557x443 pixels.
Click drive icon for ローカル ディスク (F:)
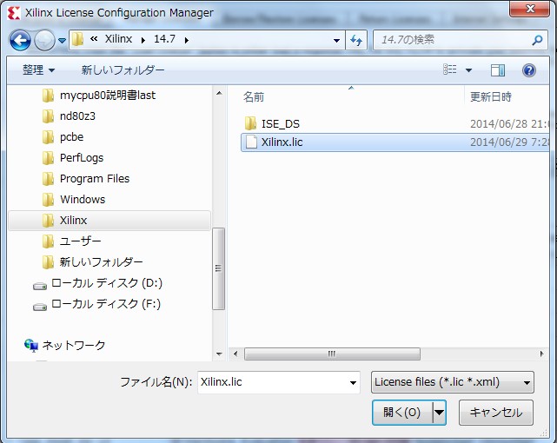pyautogui.click(x=40, y=307)
